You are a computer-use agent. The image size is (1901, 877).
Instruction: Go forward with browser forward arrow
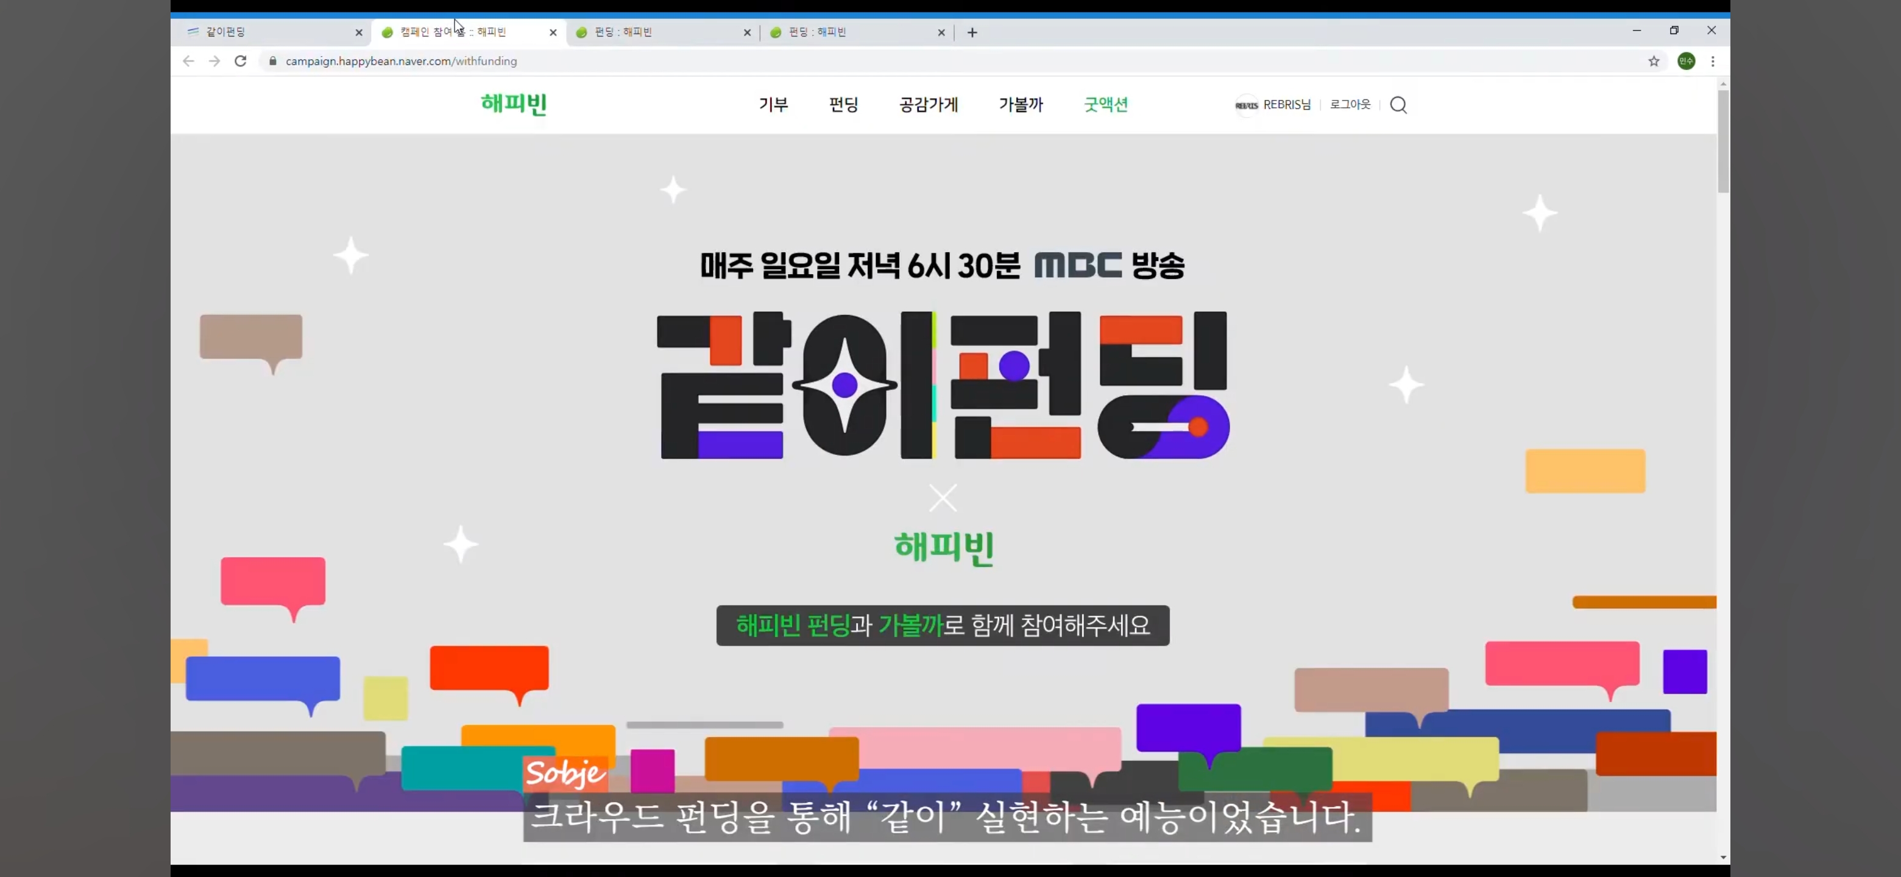click(x=214, y=62)
